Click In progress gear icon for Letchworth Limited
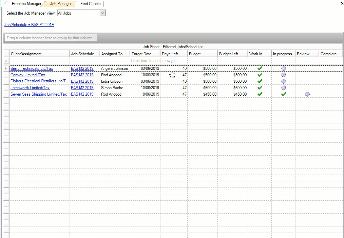 284,88
